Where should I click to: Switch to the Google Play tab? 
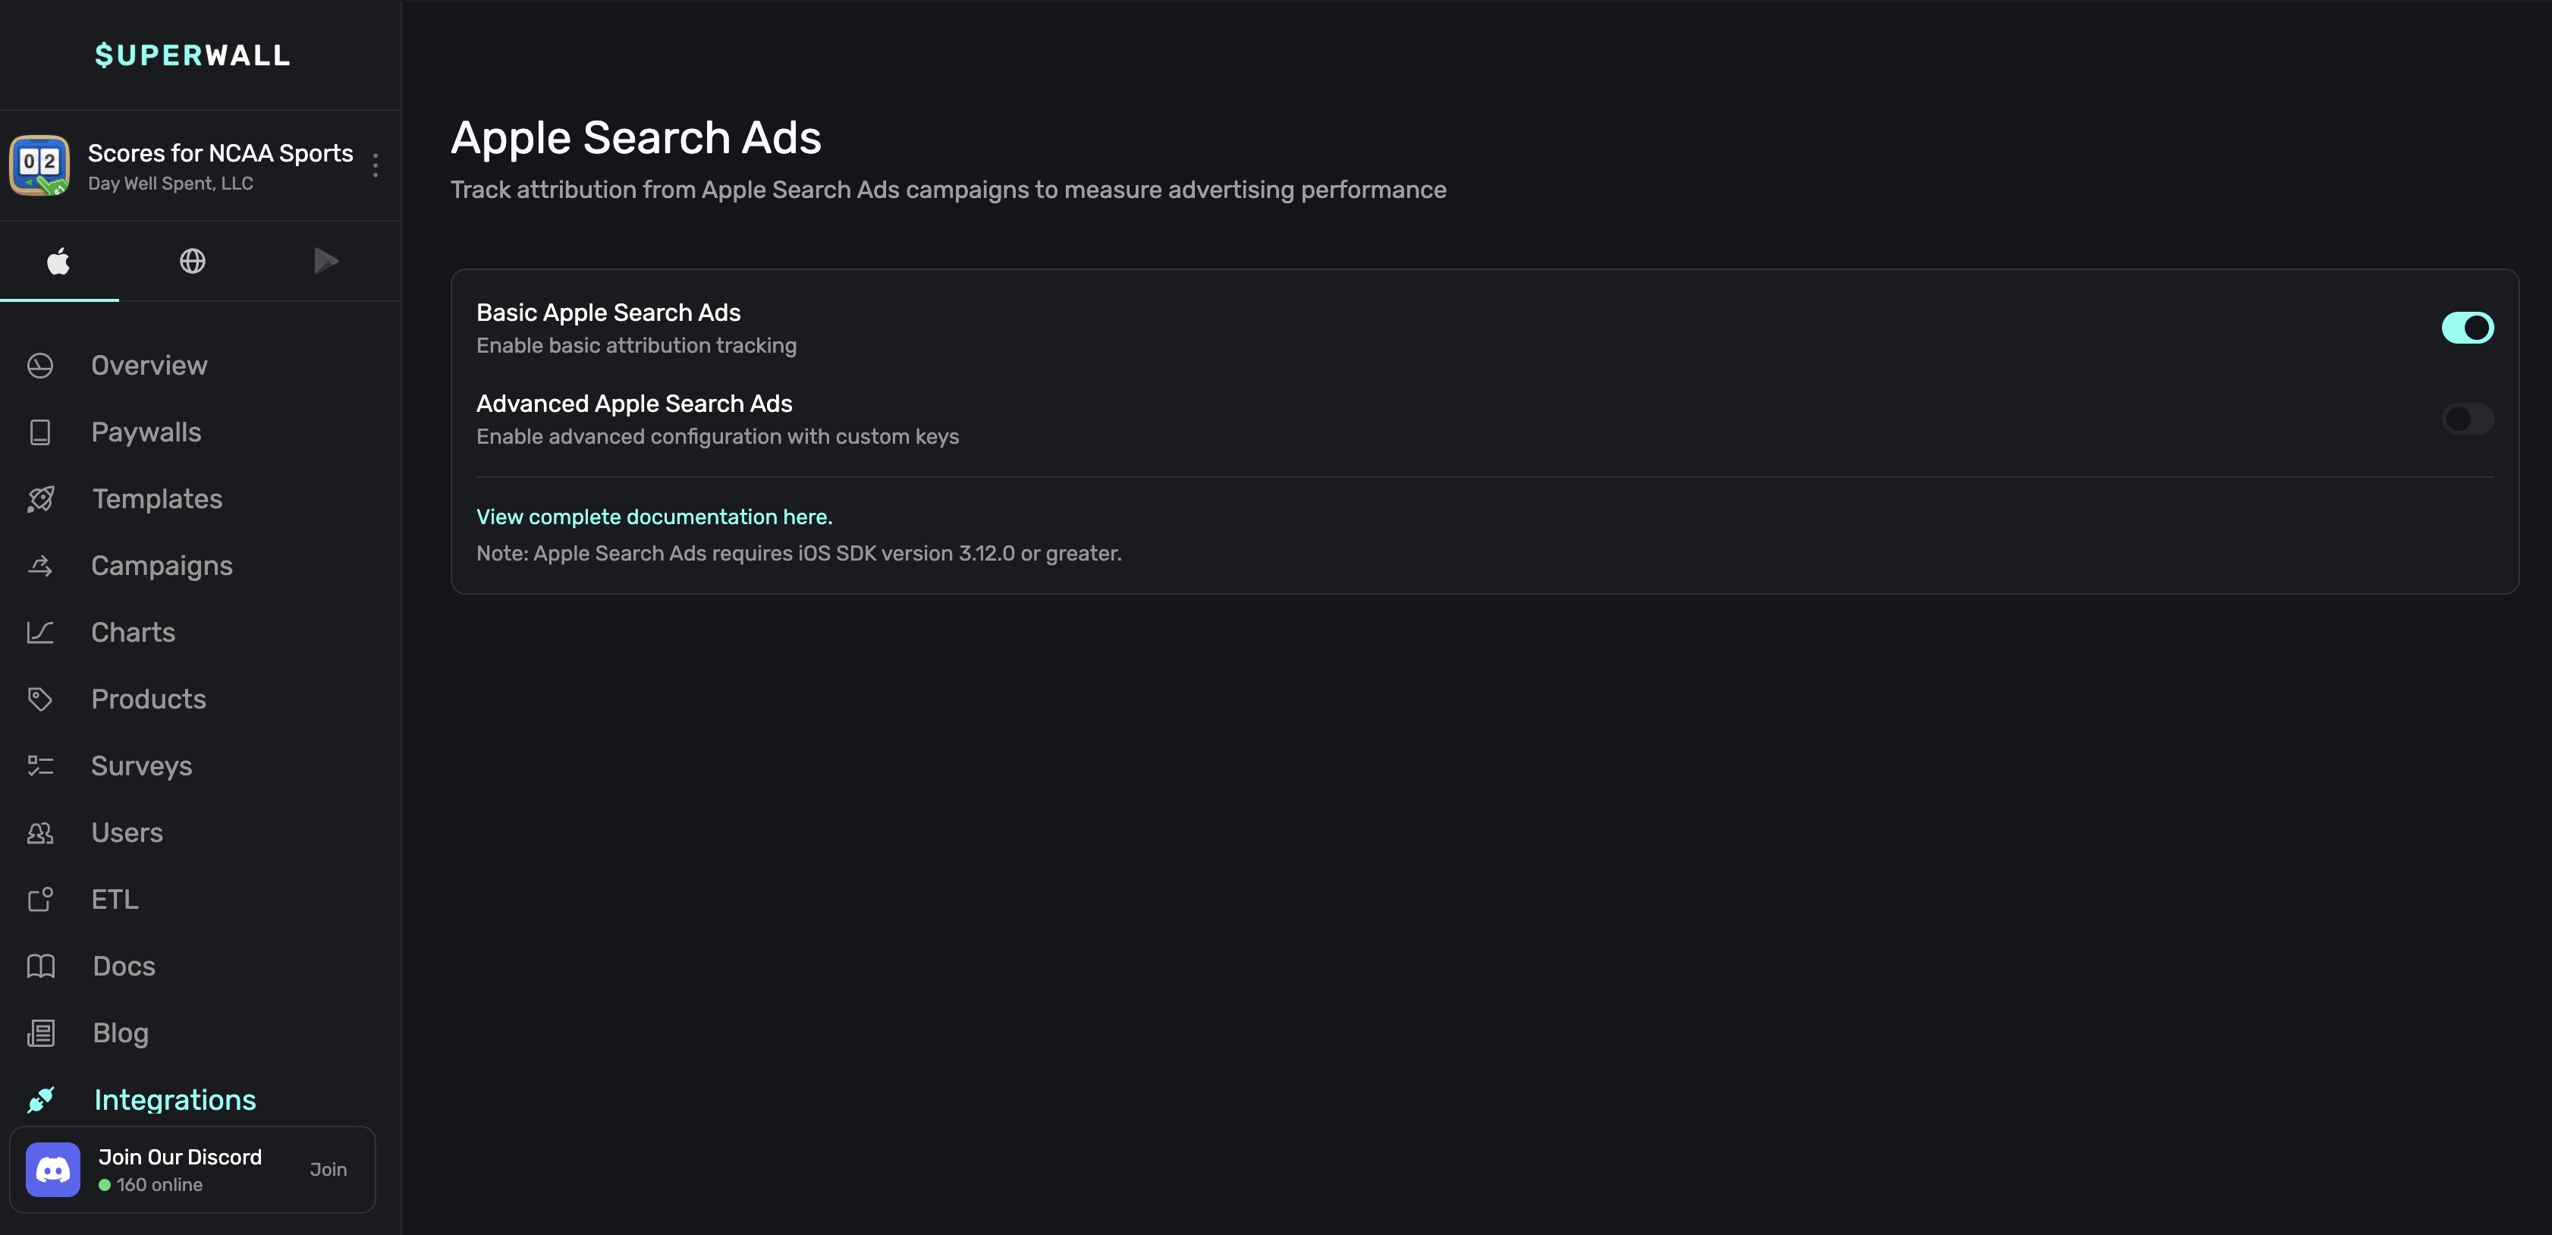[326, 262]
